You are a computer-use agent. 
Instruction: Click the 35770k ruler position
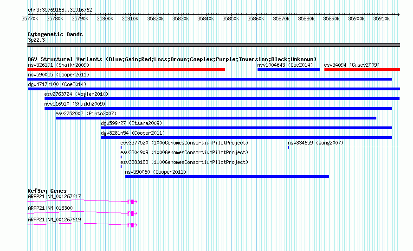[x=30, y=19]
